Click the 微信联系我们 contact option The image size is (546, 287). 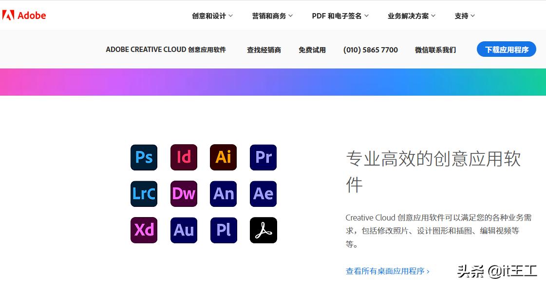point(435,50)
